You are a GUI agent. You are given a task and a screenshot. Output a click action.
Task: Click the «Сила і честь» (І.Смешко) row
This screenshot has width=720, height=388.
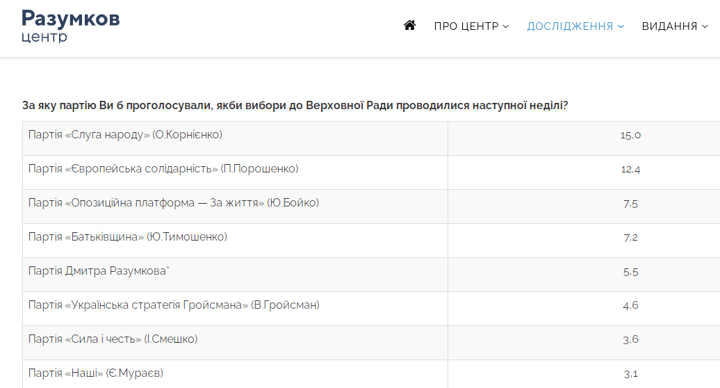[x=371, y=343]
